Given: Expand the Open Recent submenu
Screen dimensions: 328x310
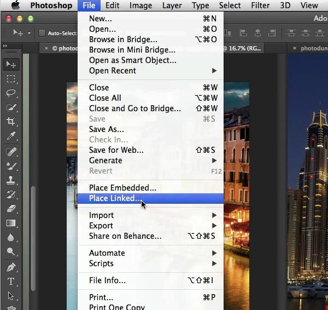Looking at the screenshot, I should click(x=153, y=71).
